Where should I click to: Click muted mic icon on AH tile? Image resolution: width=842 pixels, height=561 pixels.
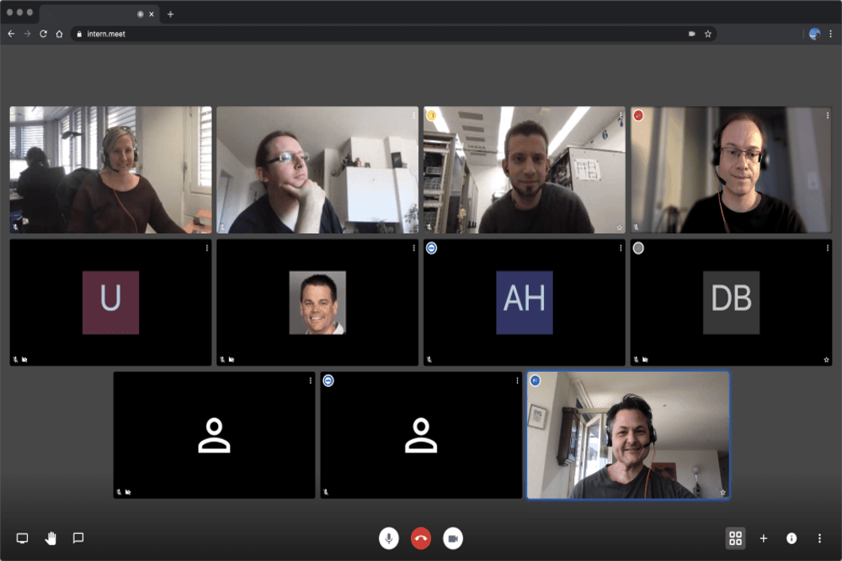429,359
